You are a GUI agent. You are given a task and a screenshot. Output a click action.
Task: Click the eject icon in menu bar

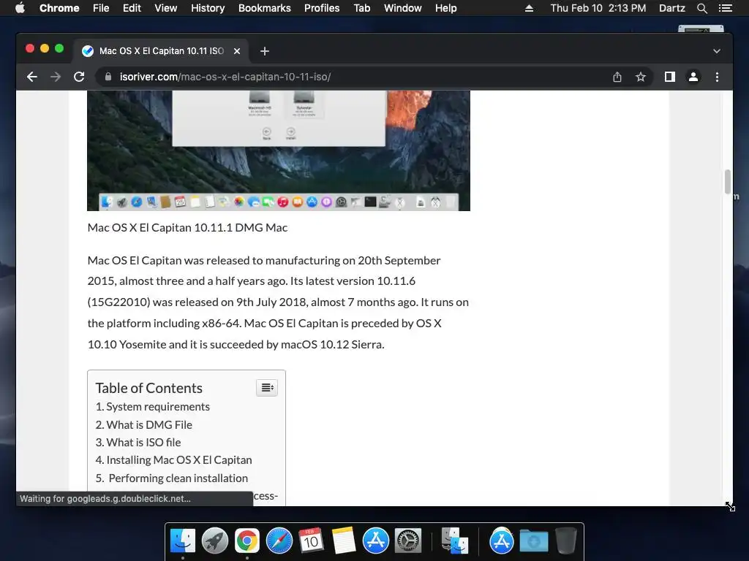529,8
